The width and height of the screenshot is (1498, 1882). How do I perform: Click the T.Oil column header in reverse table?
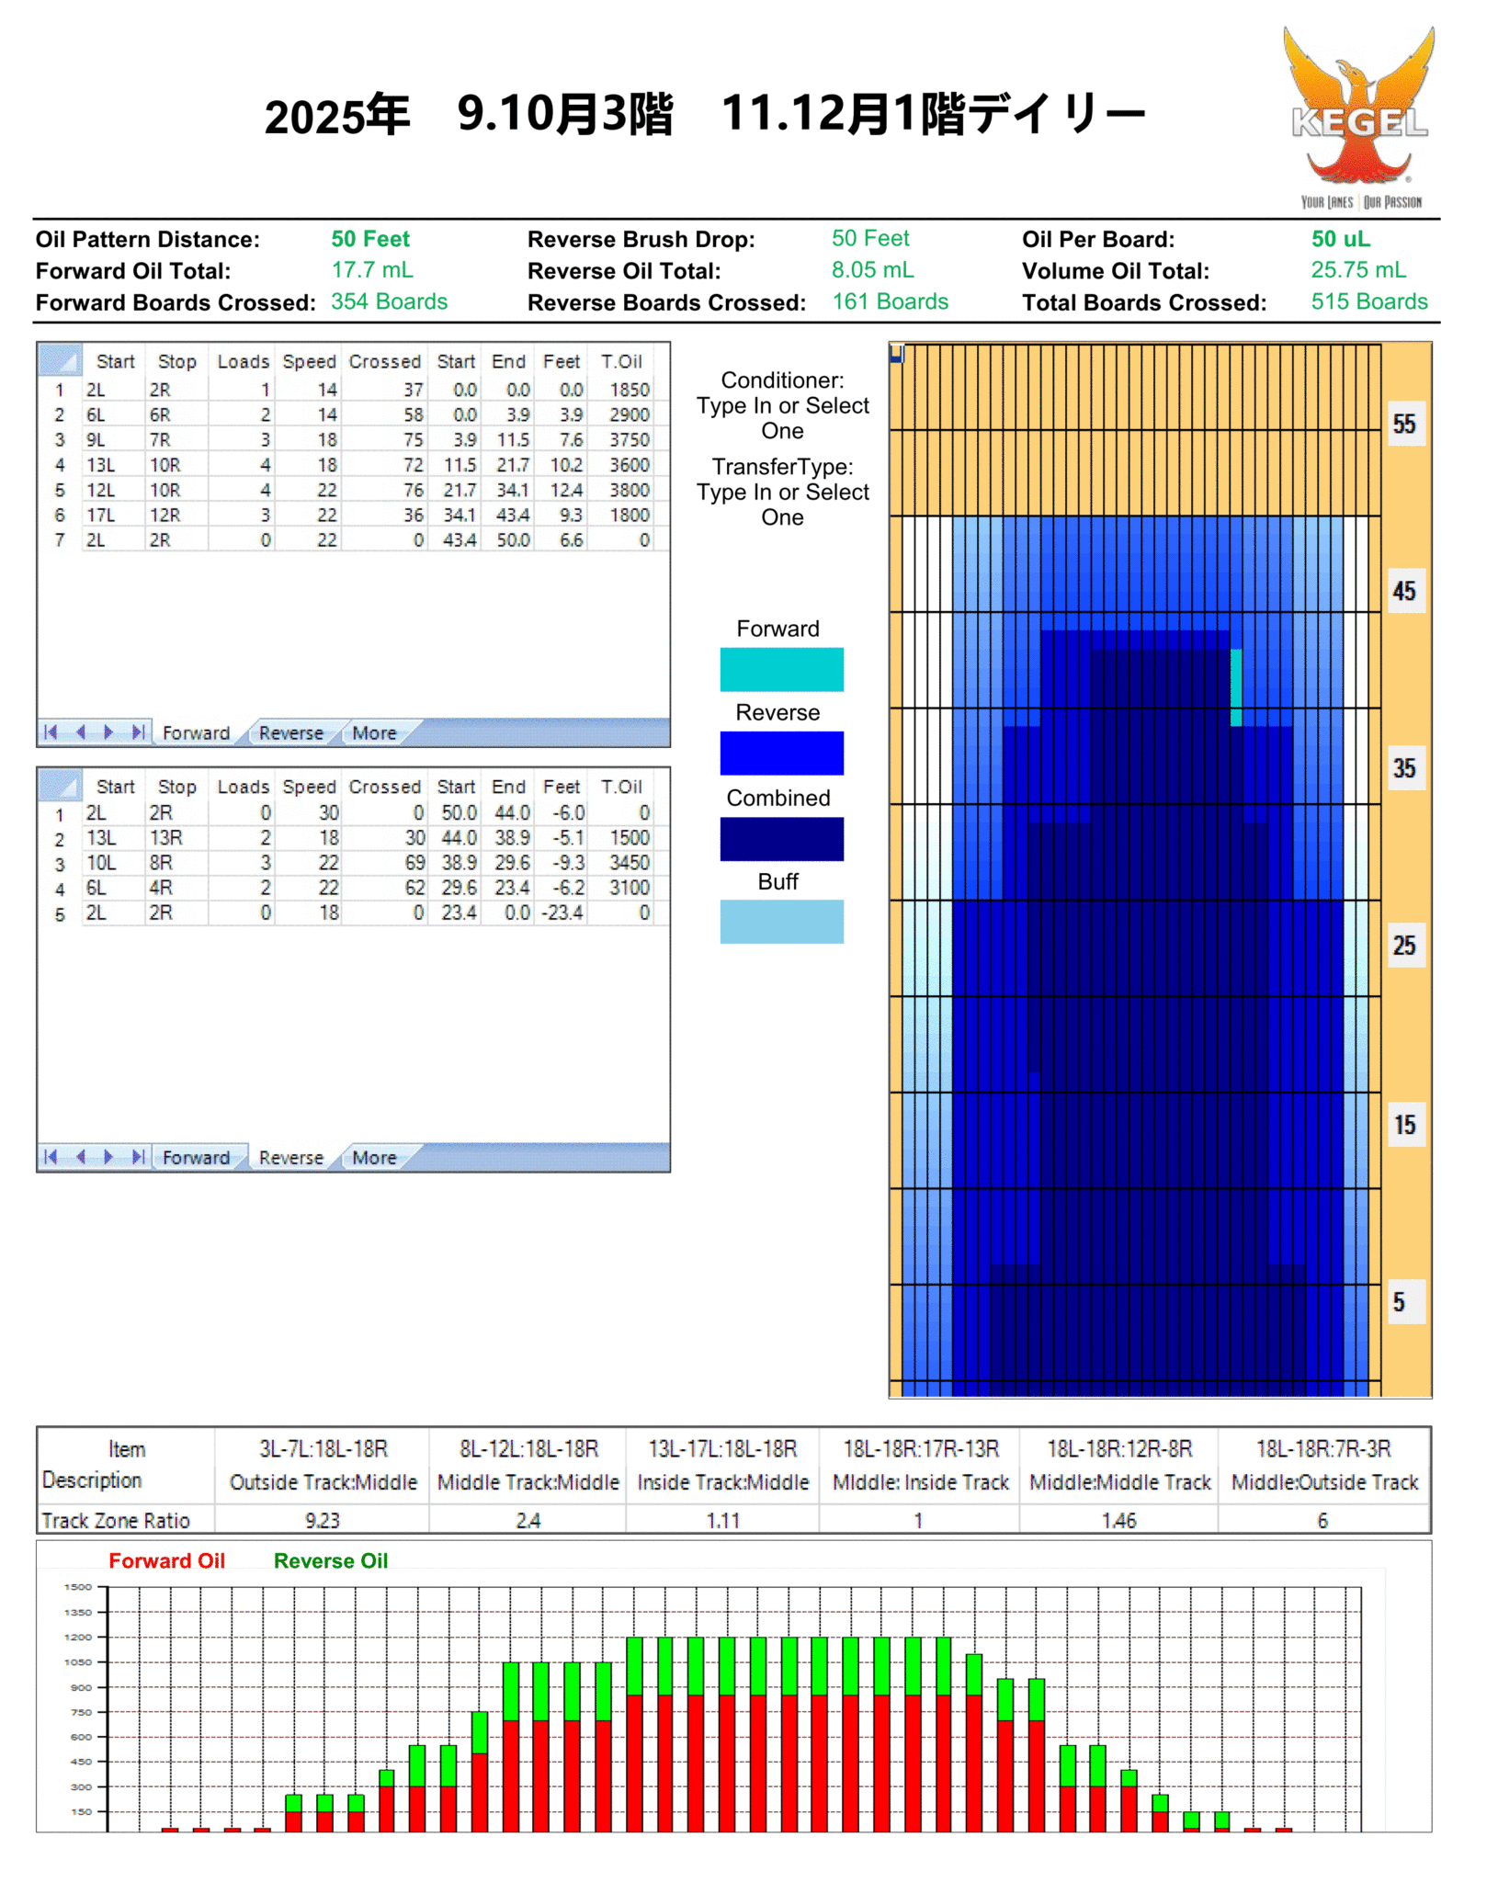[x=621, y=787]
